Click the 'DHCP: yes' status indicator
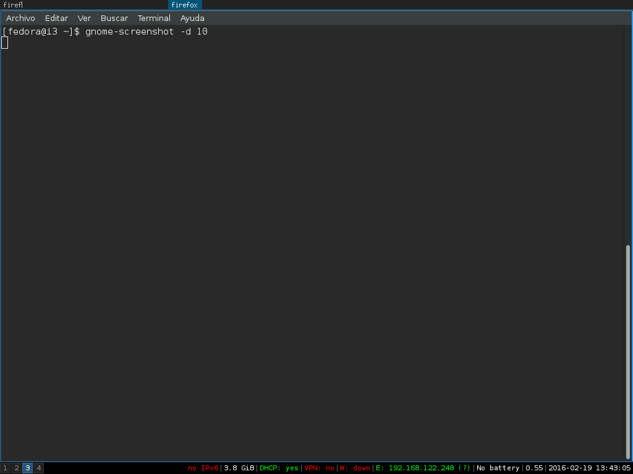633x474 pixels. (279, 468)
